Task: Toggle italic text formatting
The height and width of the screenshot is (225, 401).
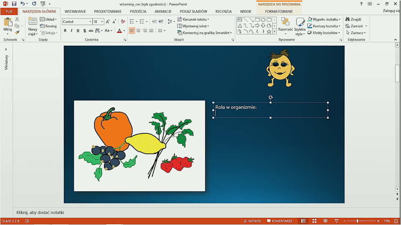Action: tap(71, 30)
